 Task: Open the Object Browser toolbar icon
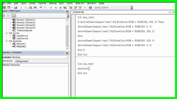80,7
